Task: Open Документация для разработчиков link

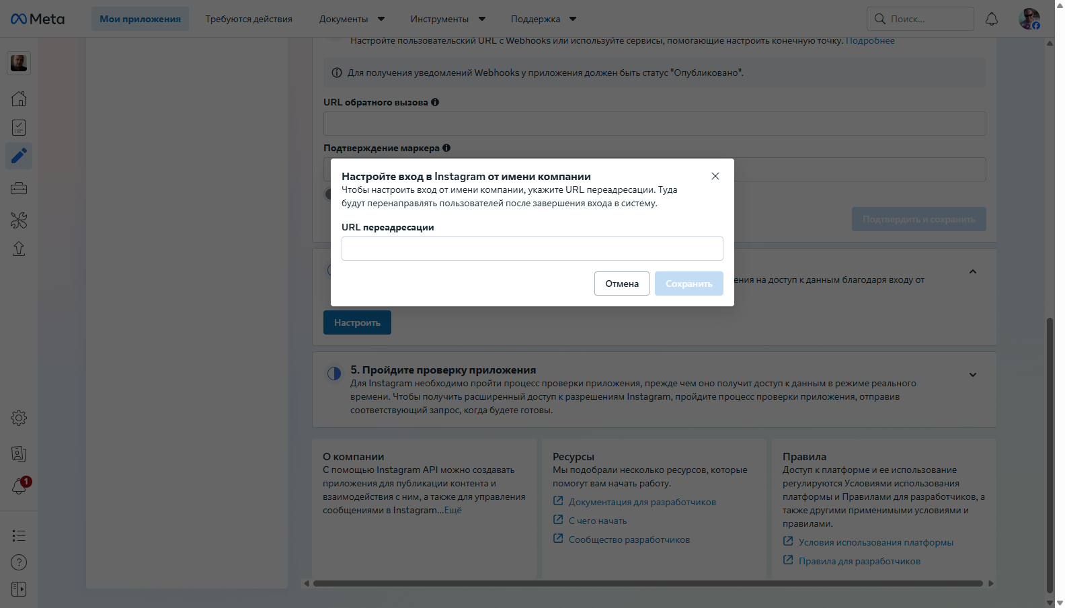Action: click(x=642, y=502)
